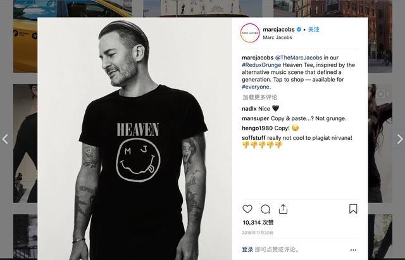Open the three-dot more options menu
The image size is (405, 260).
tap(353, 250)
